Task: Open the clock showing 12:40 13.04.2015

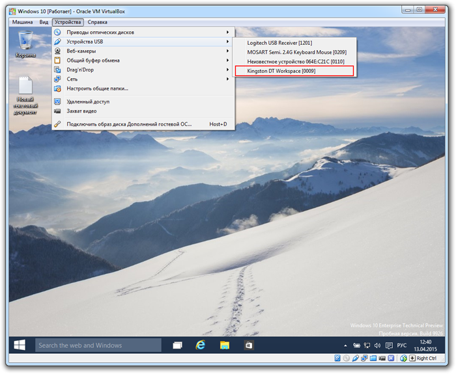Action: pyautogui.click(x=425, y=345)
